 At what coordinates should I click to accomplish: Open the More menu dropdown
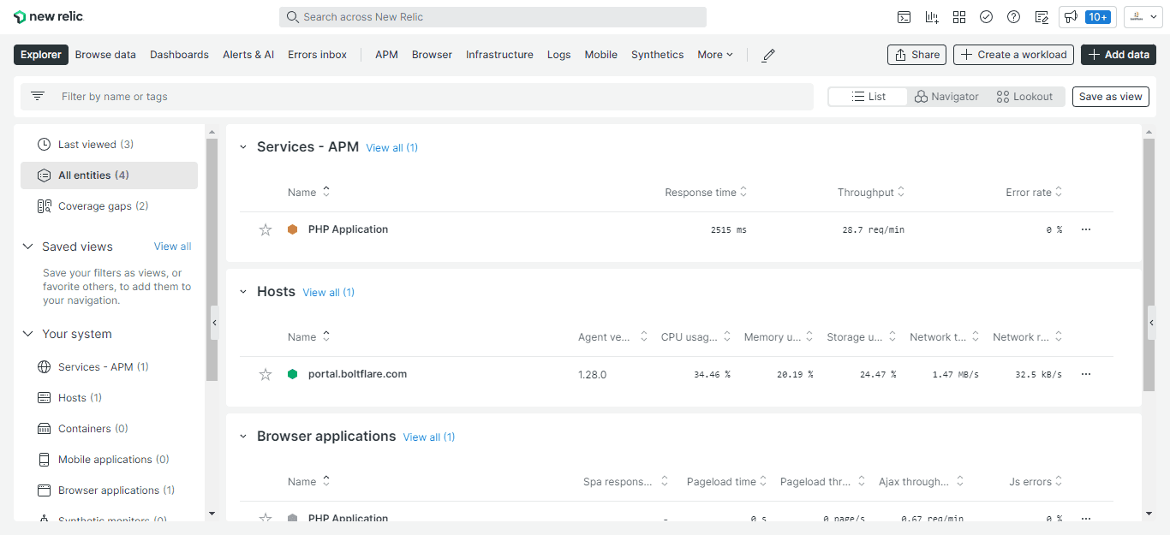click(715, 55)
